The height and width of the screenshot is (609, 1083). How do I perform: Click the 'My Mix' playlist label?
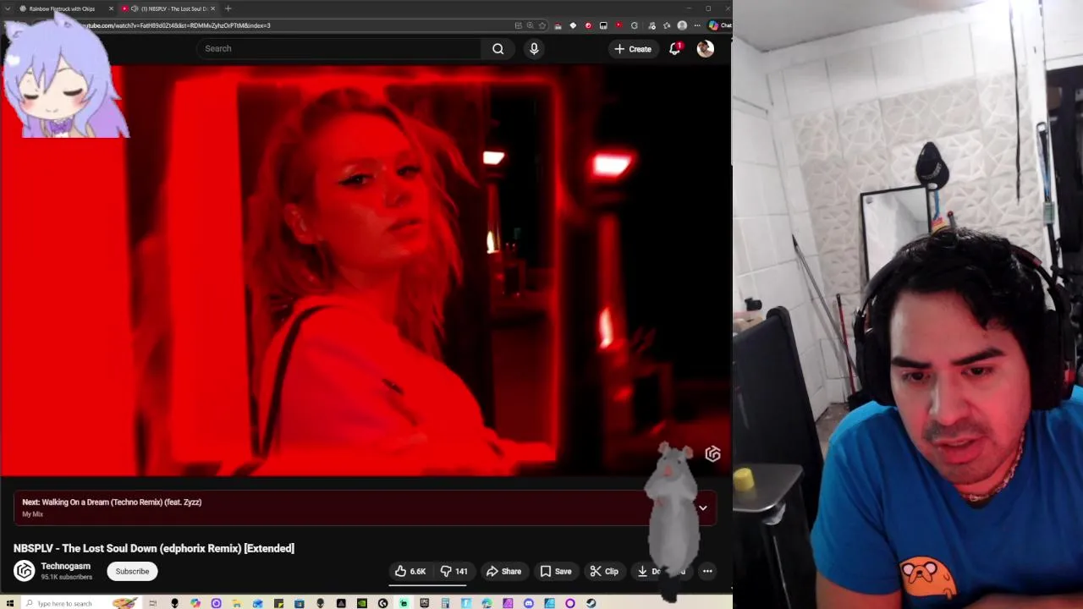click(32, 514)
